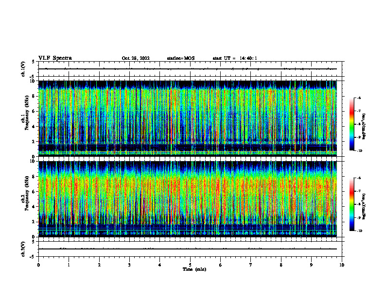Click the "ch.3(V)" voltage axis label

click(x=23, y=249)
